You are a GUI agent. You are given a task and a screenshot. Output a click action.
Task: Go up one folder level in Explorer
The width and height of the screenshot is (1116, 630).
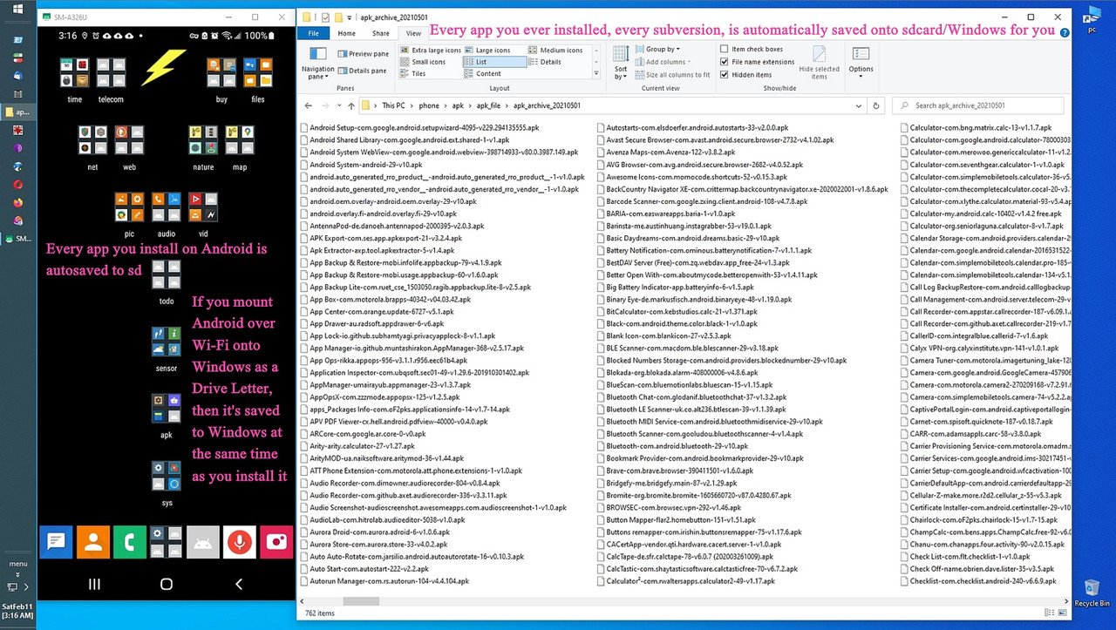pos(351,105)
